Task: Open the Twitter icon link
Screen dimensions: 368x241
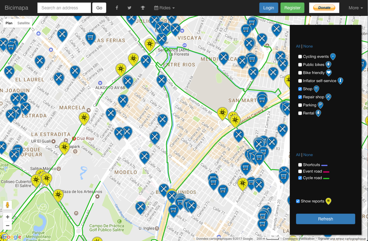Action: tap(129, 8)
